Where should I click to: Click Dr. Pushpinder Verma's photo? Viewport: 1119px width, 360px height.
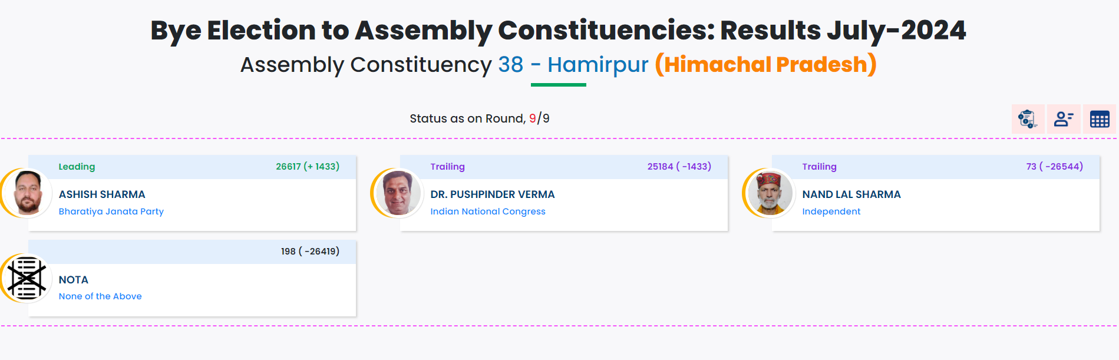tap(398, 193)
